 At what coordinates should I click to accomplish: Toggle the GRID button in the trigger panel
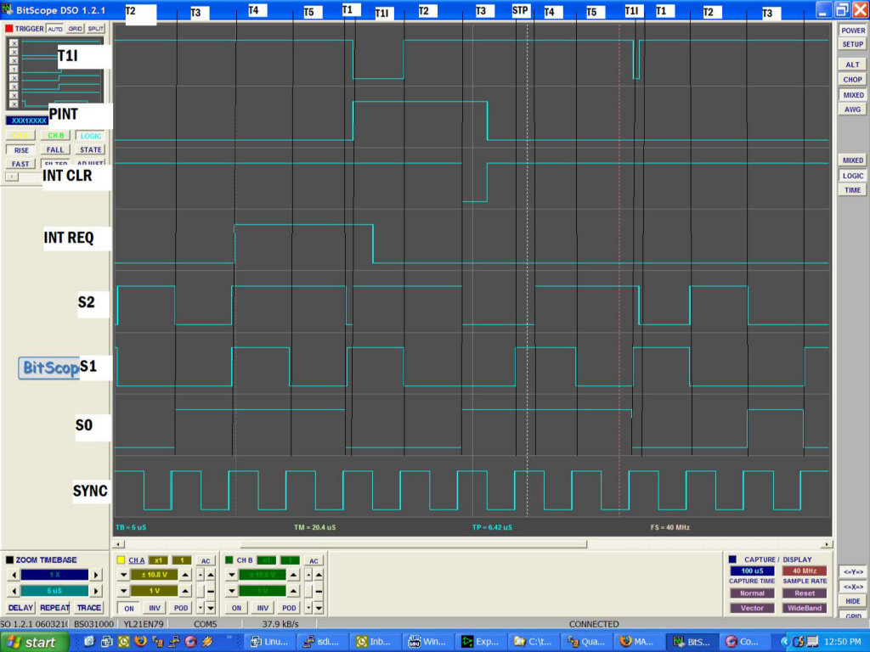pos(75,28)
